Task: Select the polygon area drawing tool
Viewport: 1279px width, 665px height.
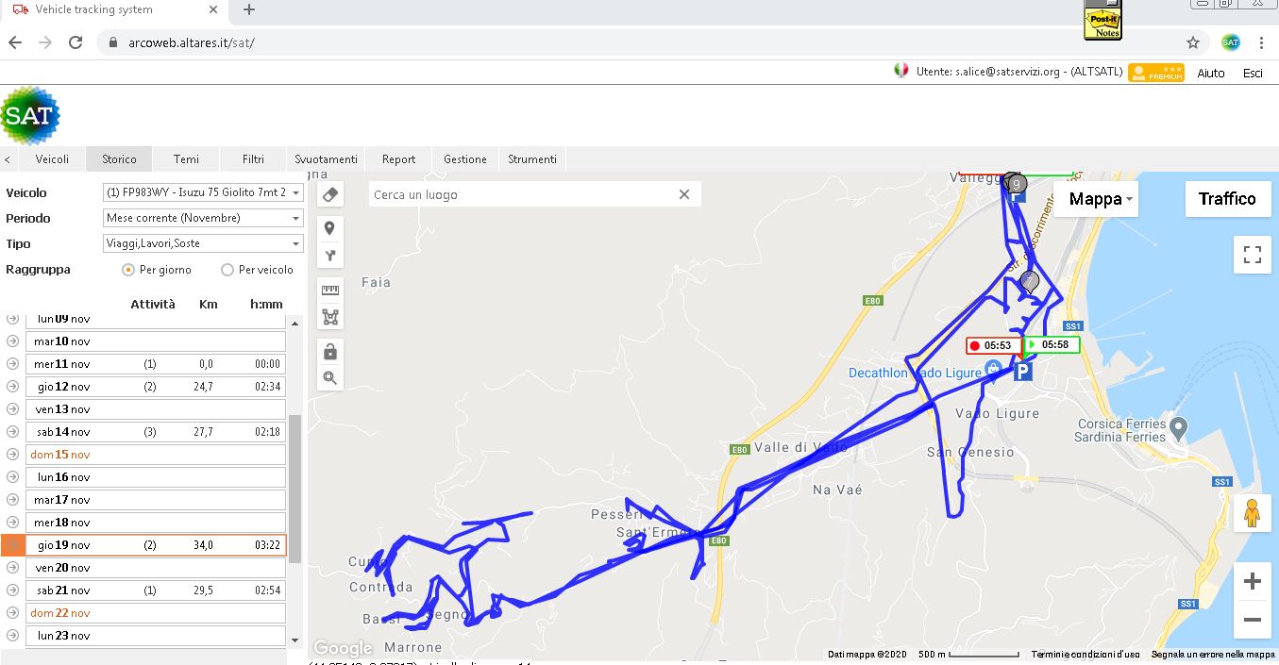Action: (x=329, y=317)
